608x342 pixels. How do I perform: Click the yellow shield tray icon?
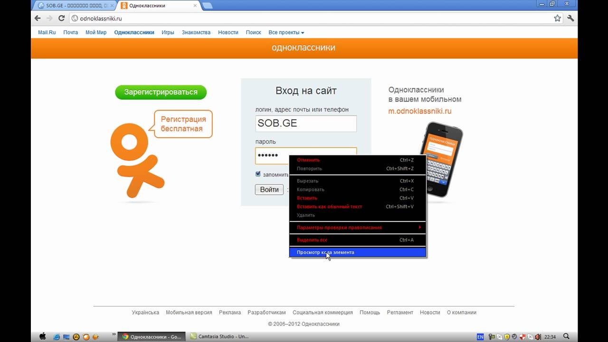[x=507, y=337]
